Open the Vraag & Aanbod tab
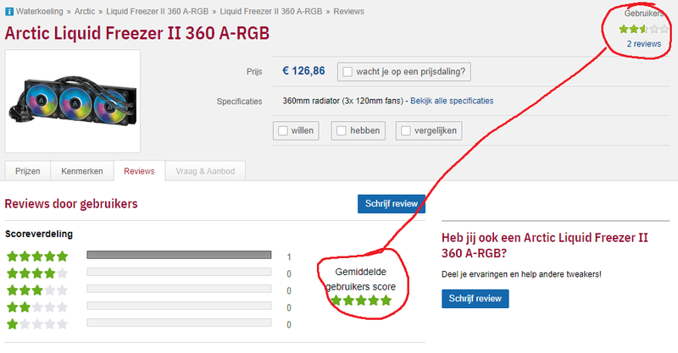Viewport: 678px width, 353px height. tap(205, 171)
